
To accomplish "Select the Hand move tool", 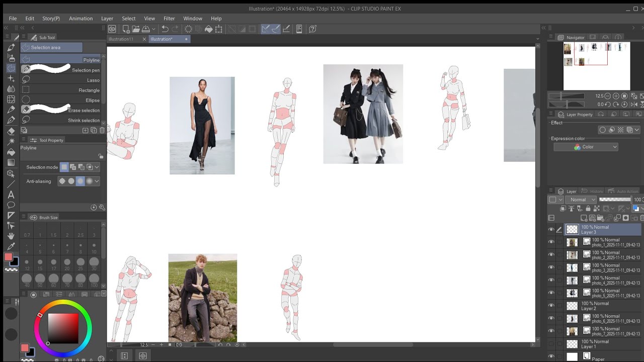I will coord(11,236).
